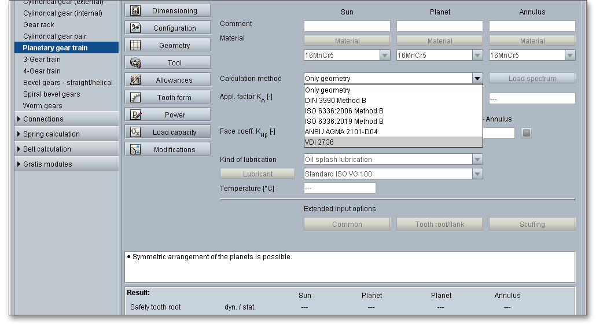Click the Allowances icon
Image resolution: width=596 pixels, height=324 pixels.
[135, 80]
